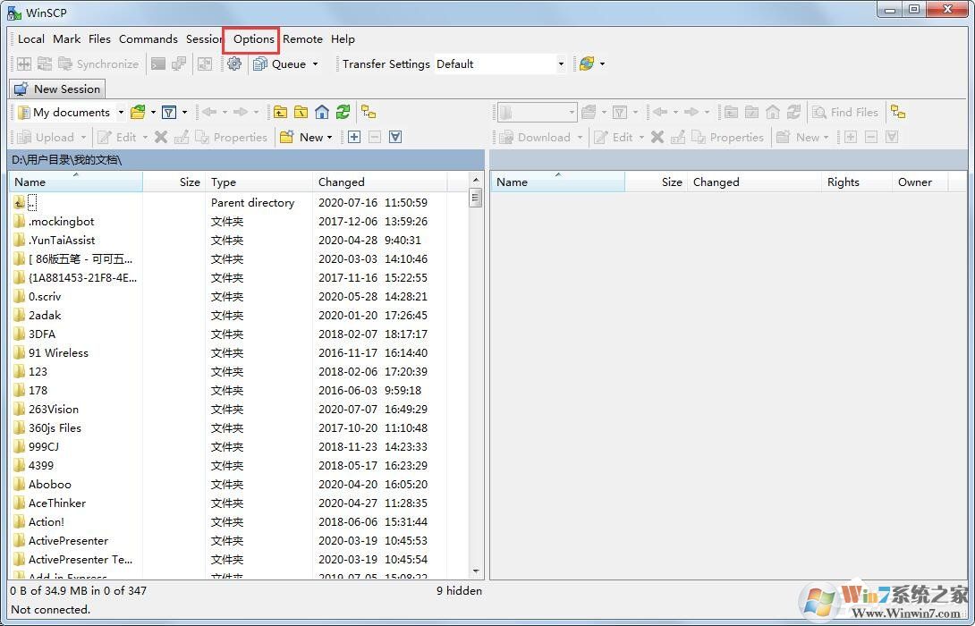Refresh the local panel directory listing

[343, 113]
